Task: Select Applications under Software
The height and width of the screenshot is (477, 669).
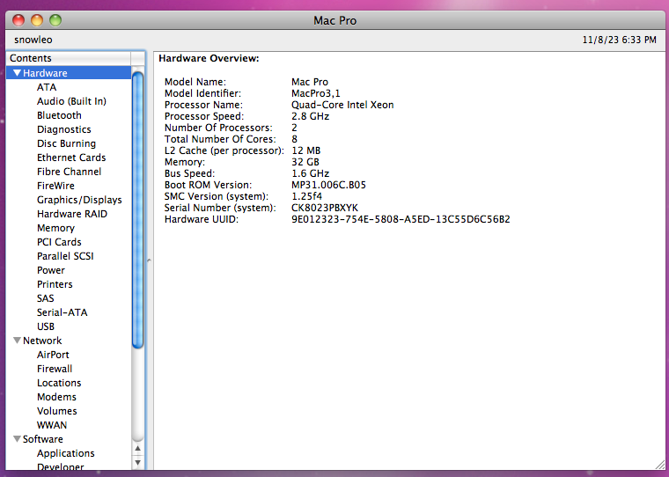Action: pyautogui.click(x=66, y=453)
